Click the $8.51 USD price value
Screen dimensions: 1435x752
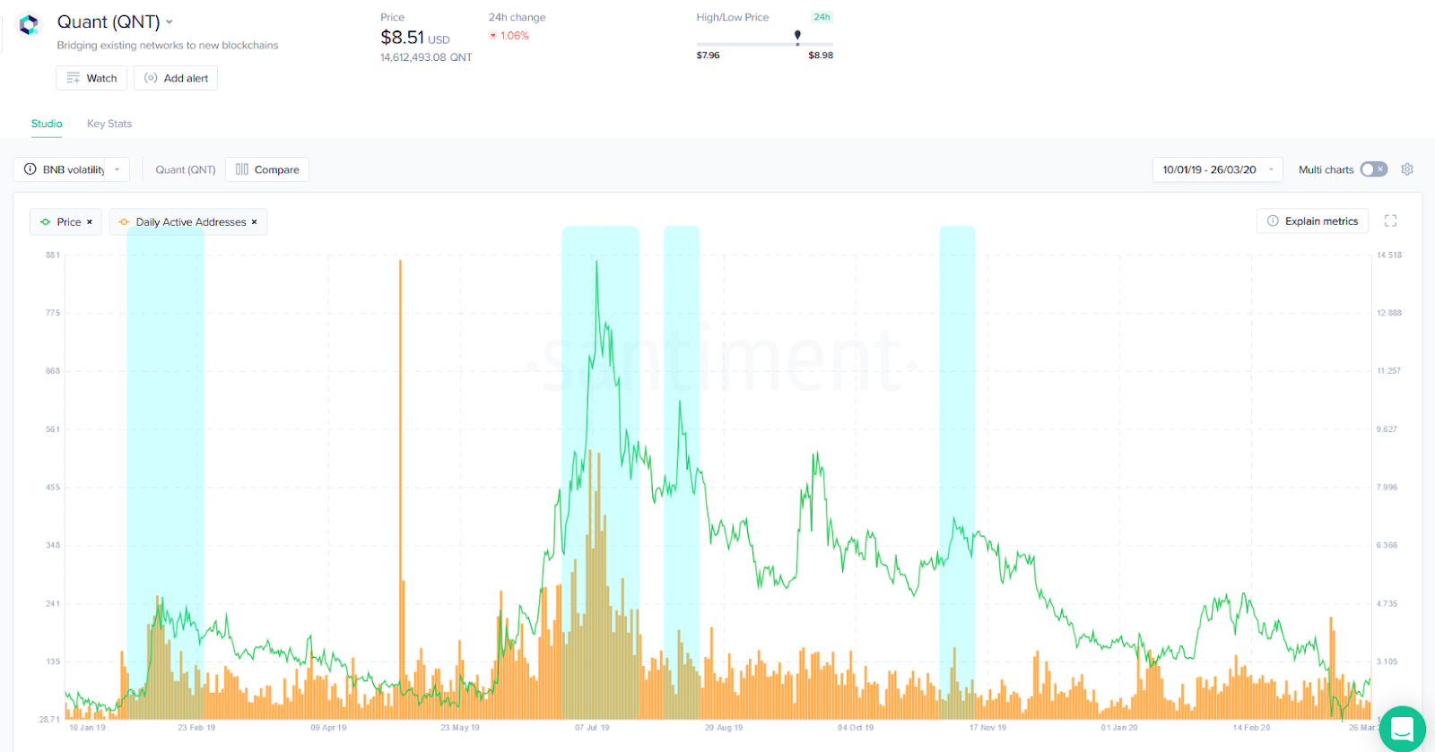pyautogui.click(x=415, y=38)
